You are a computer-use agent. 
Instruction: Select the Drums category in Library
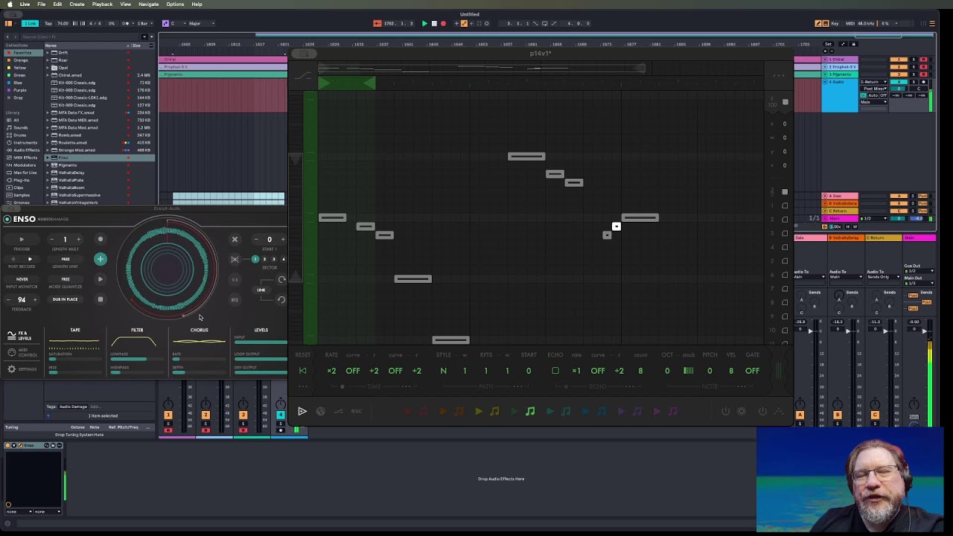20,135
